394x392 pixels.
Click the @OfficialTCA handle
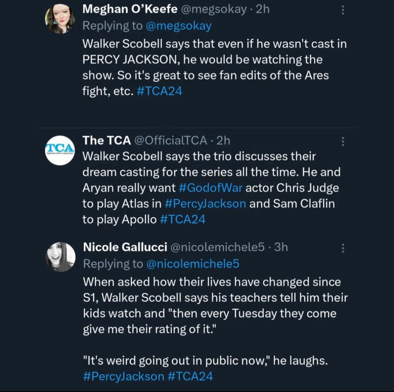[170, 140]
